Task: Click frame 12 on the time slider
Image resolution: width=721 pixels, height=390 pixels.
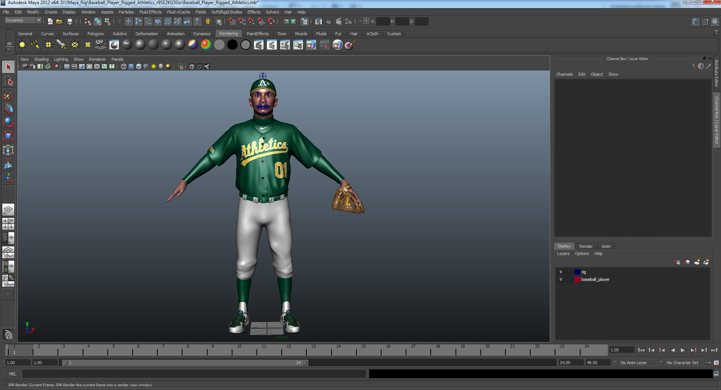Action: (288, 350)
